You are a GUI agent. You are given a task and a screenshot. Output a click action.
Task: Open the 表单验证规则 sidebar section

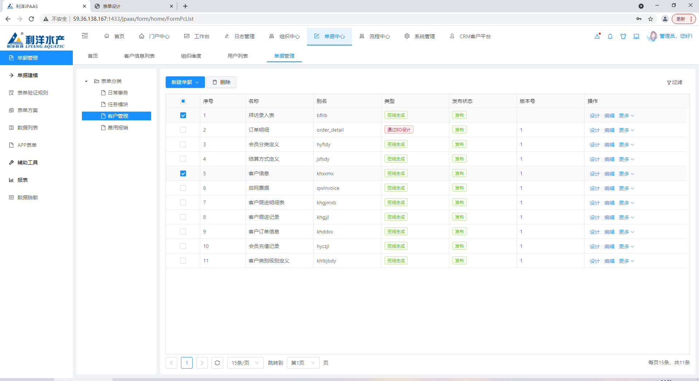click(x=33, y=92)
